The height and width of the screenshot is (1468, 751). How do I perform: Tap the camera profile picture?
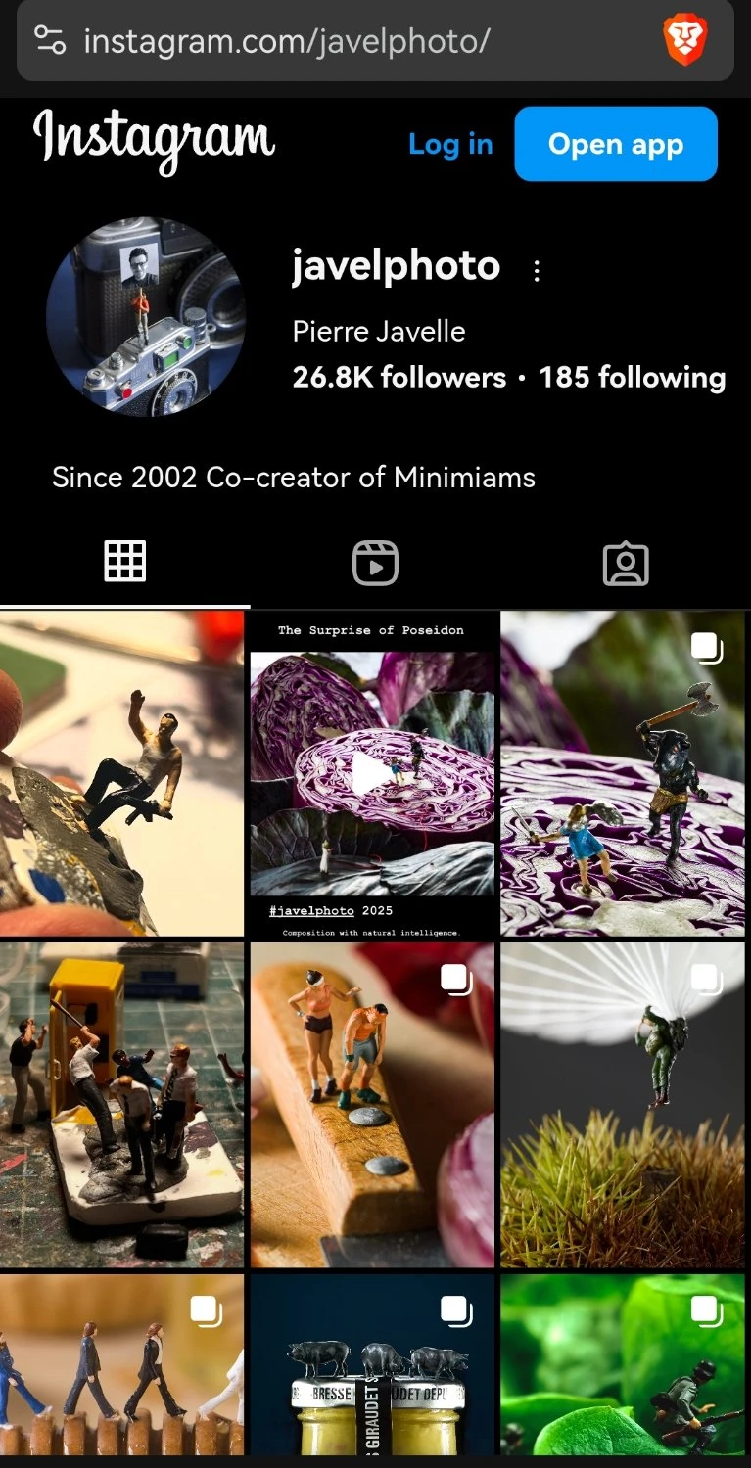(x=146, y=317)
